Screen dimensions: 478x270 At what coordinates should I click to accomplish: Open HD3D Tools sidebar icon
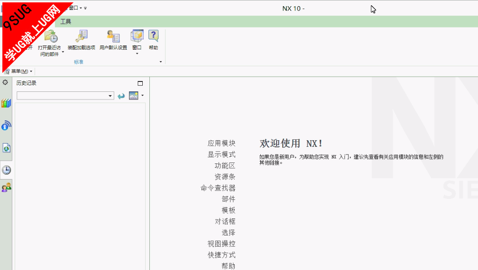6,125
